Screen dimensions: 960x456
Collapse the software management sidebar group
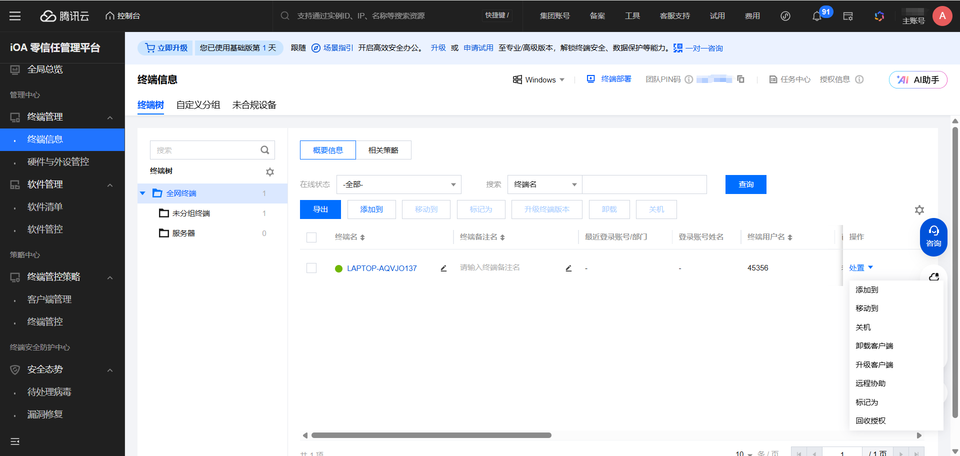pos(110,185)
